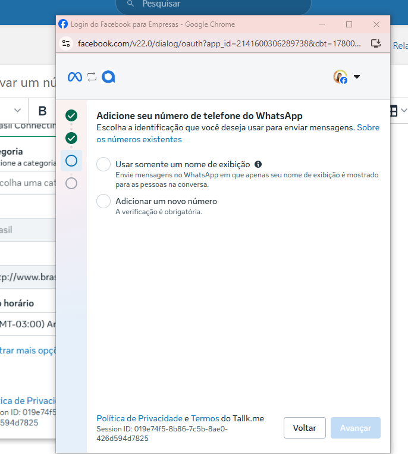Image resolution: width=408 pixels, height=454 pixels.
Task: Open the dropdown chevron left of Bold
Action: tap(17, 110)
